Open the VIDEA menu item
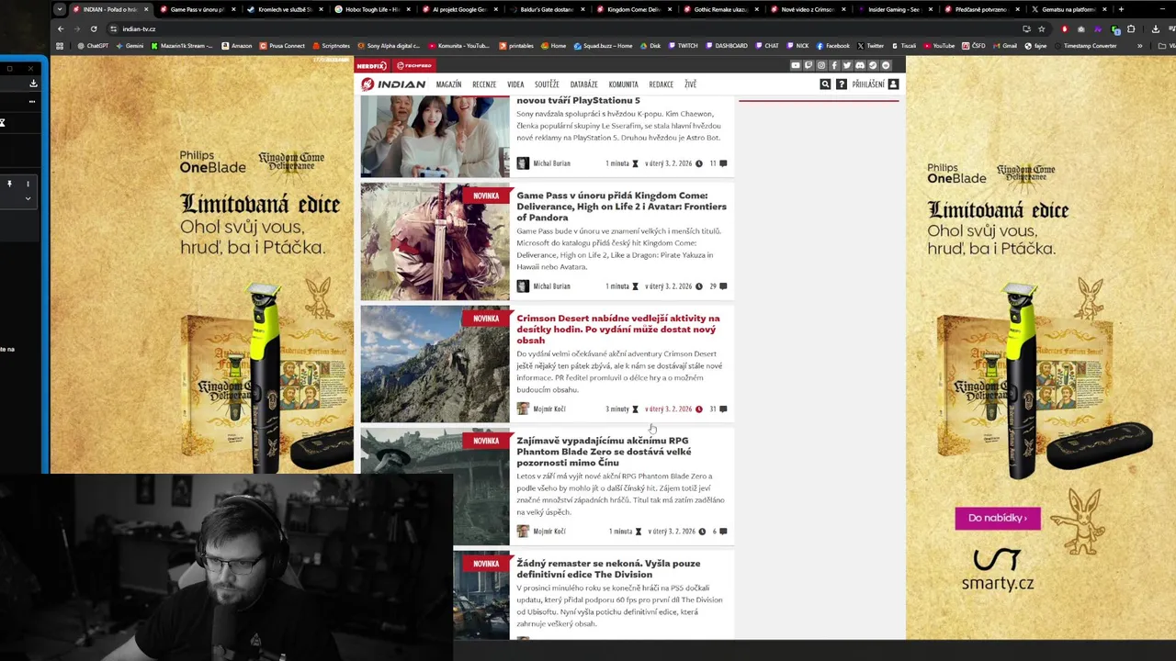Viewport: 1176px width, 661px height. click(515, 84)
